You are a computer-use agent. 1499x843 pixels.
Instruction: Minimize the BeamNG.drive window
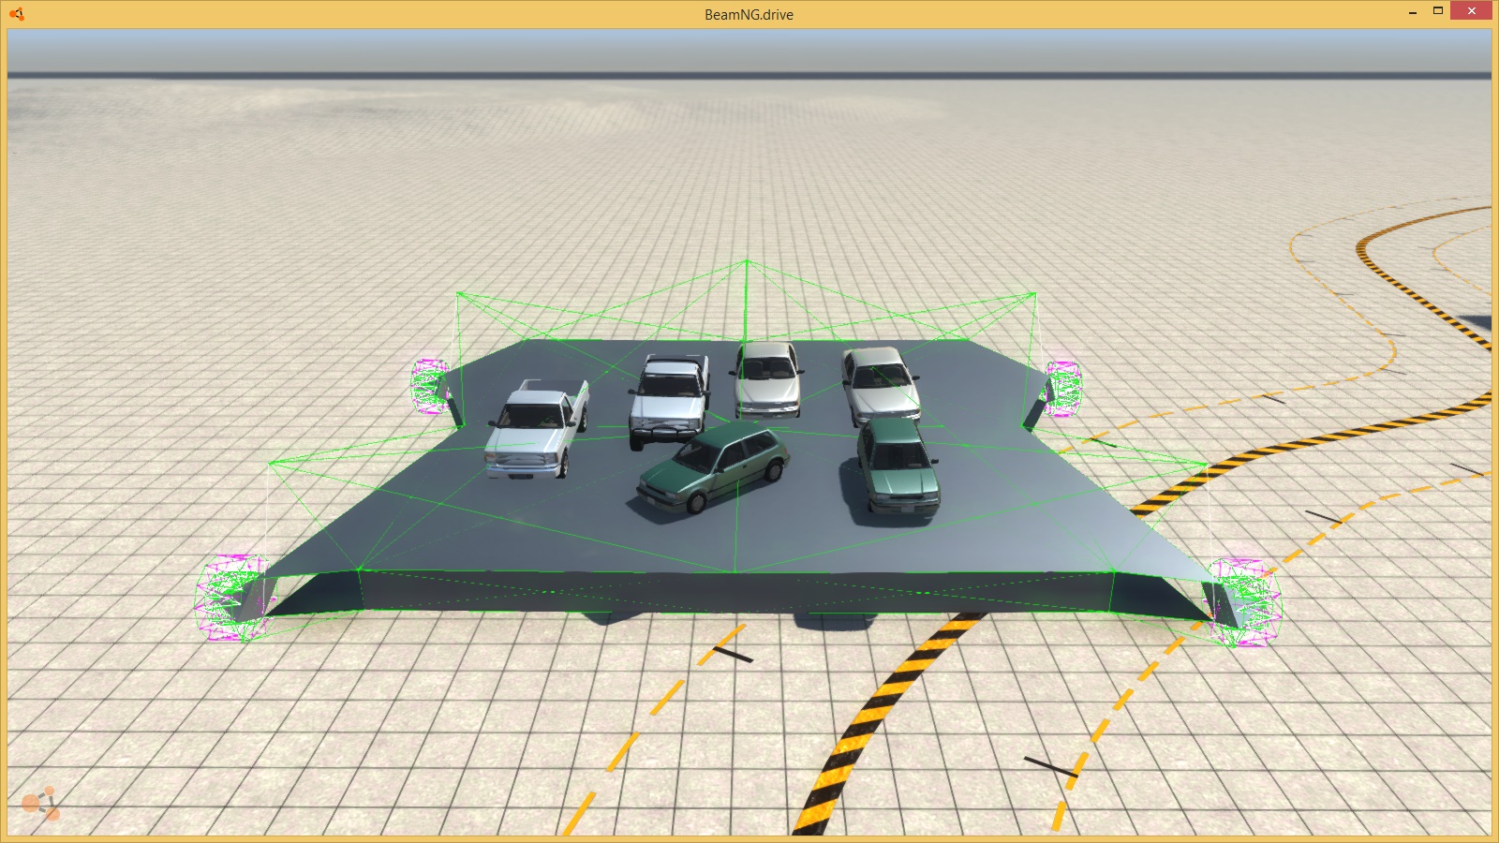(1412, 13)
